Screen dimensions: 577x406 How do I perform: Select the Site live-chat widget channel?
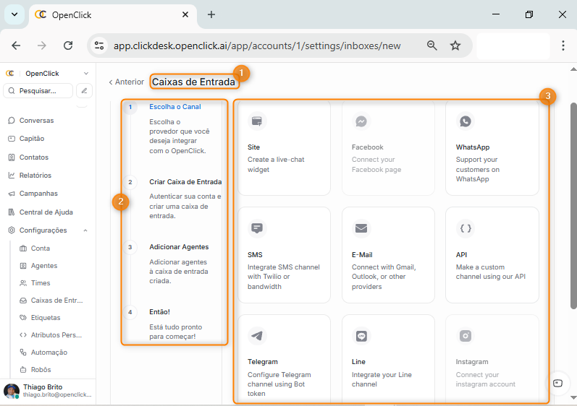tap(284, 147)
